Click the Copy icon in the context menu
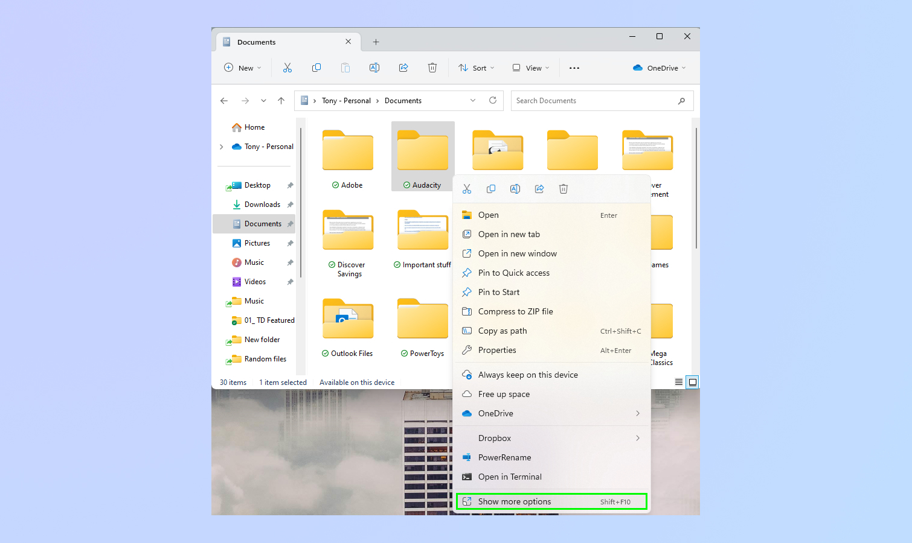This screenshot has height=543, width=912. coord(491,189)
